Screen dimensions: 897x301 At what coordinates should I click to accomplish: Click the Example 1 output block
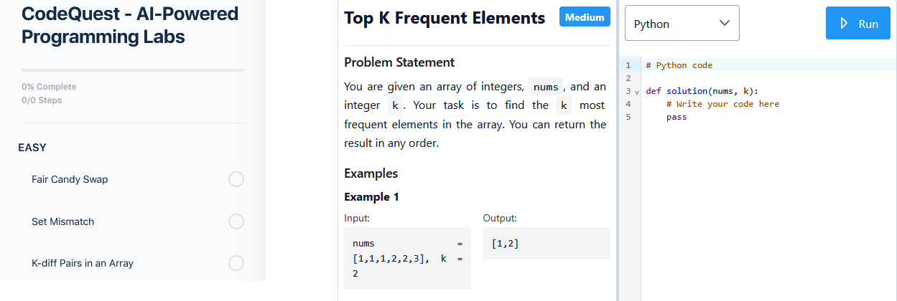click(x=546, y=244)
